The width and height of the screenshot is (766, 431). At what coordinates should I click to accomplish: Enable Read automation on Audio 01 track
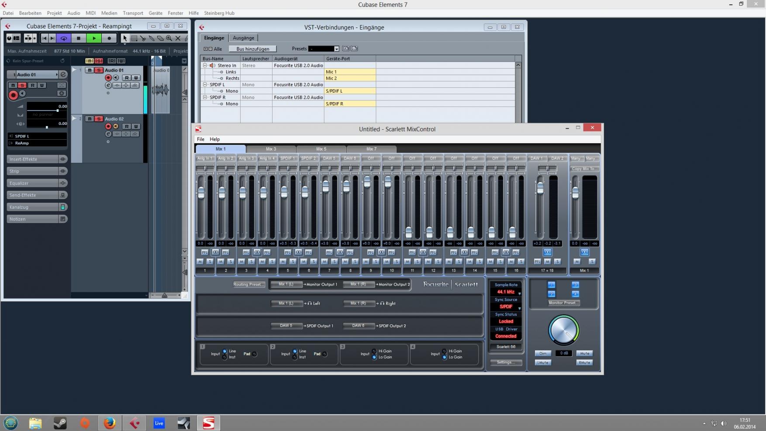(x=126, y=78)
